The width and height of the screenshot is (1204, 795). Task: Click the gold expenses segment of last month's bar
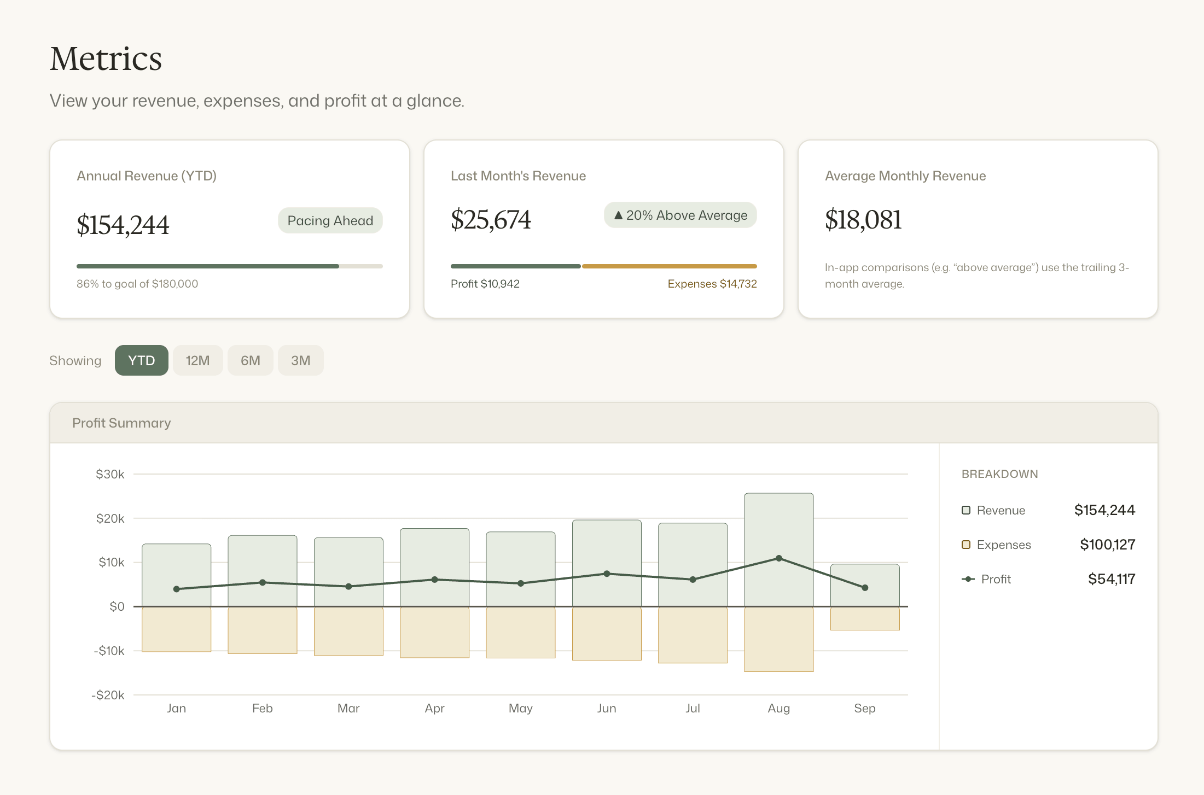[670, 266]
